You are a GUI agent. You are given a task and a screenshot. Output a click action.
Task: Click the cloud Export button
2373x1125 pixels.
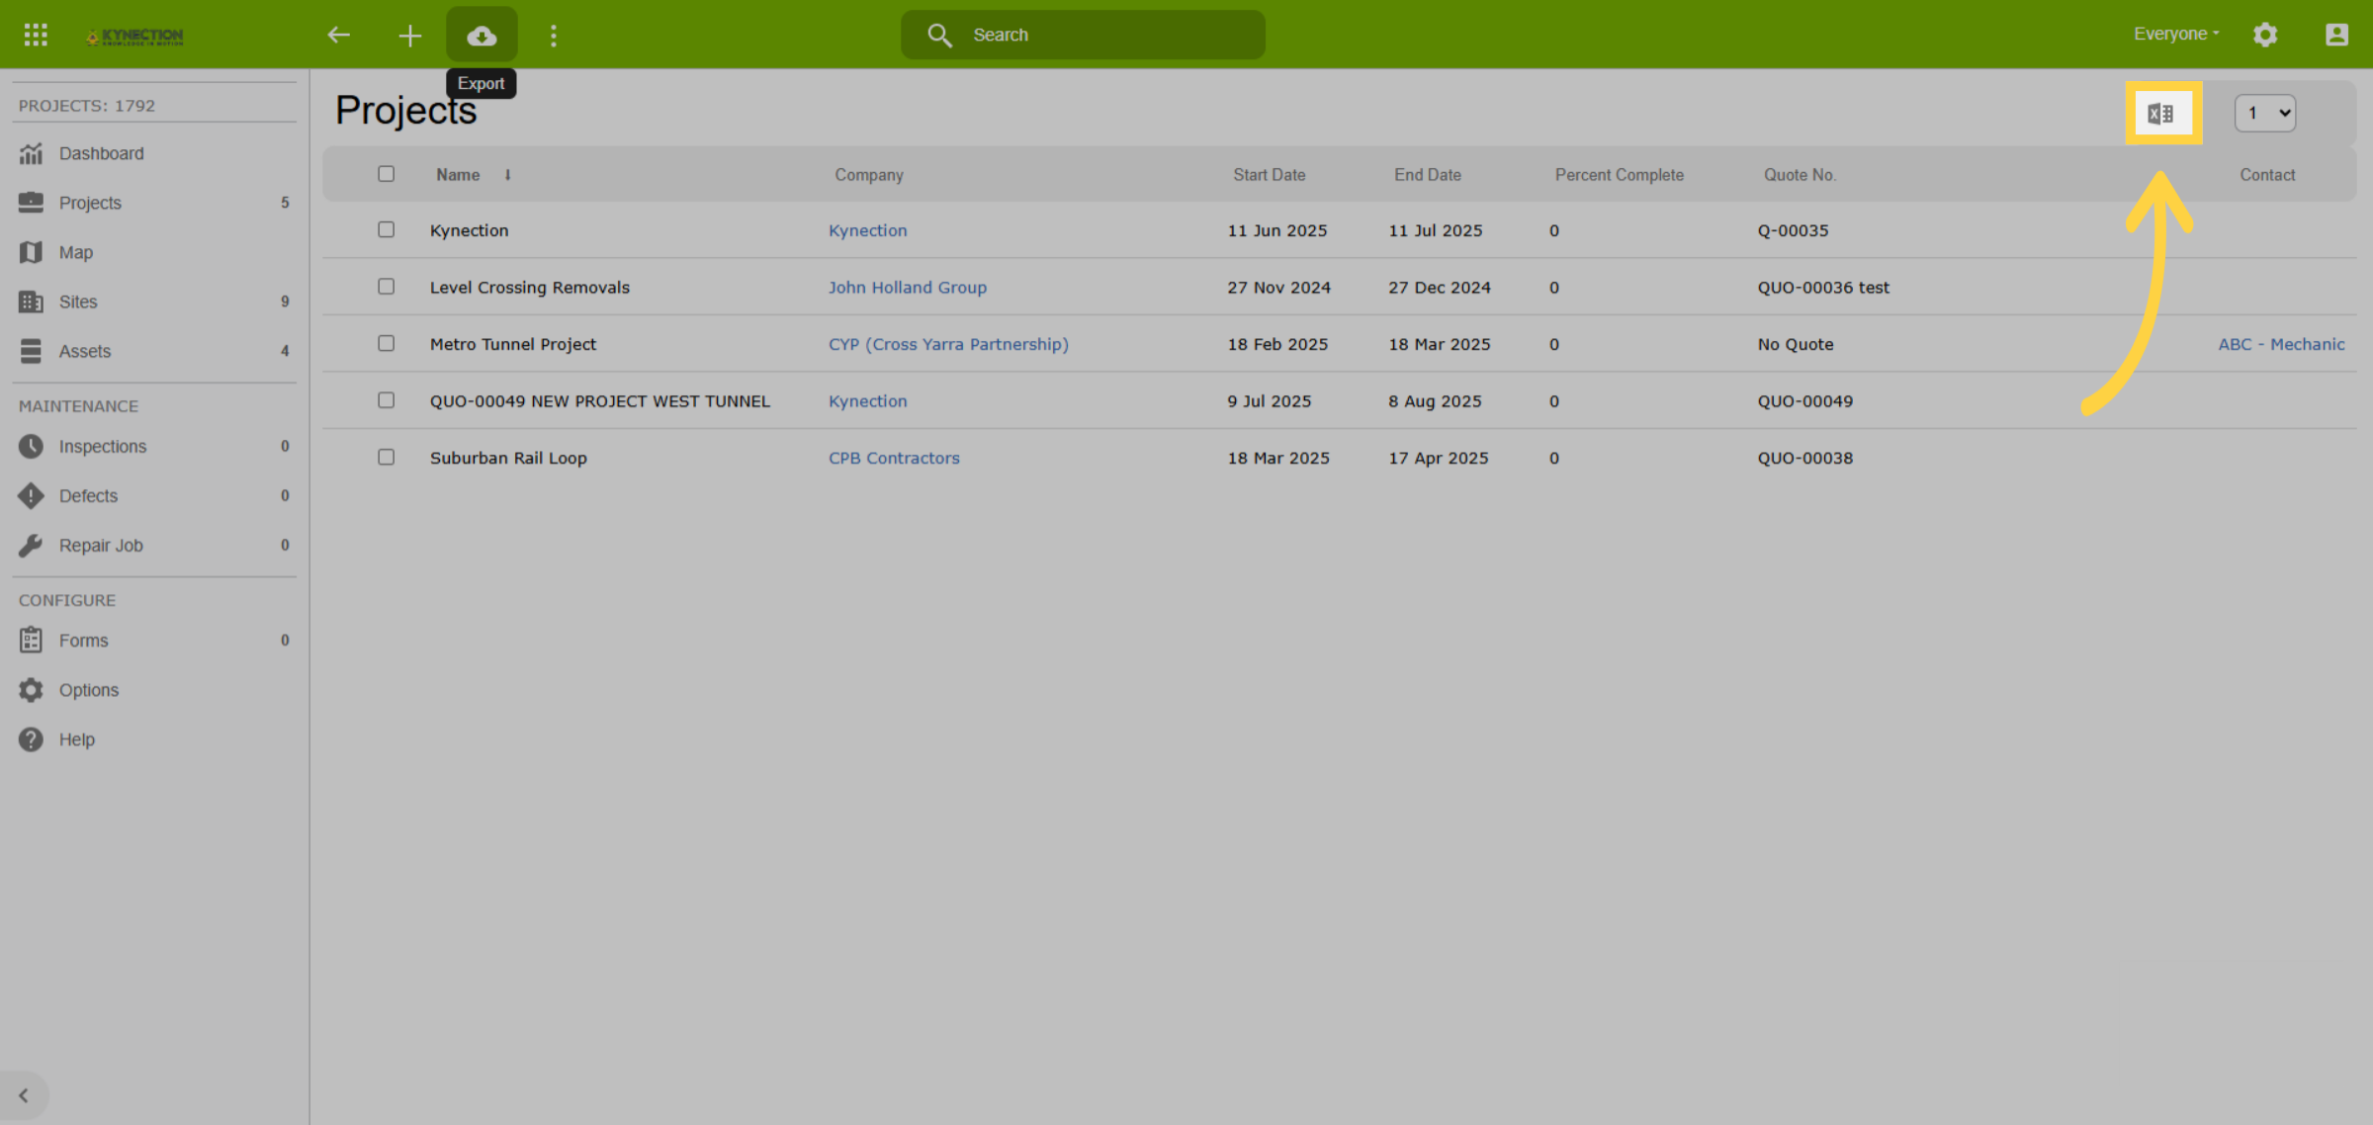pyautogui.click(x=482, y=36)
